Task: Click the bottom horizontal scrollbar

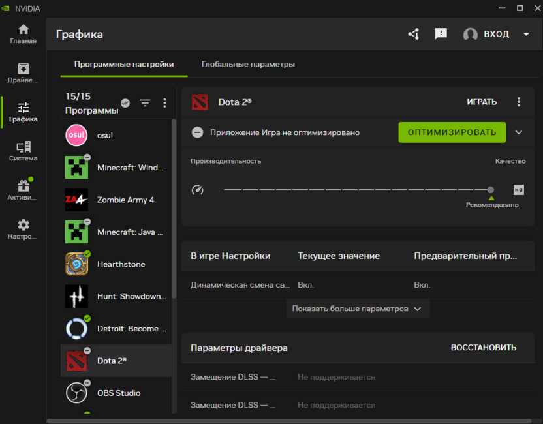Action: tap(289, 421)
